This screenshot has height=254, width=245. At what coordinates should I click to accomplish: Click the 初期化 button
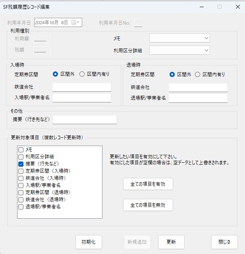89,242
